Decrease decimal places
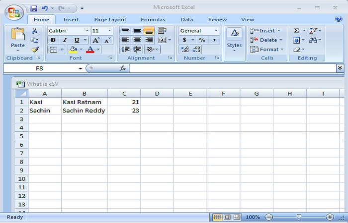Viewport: 348px width, 223px height. tap(196, 50)
